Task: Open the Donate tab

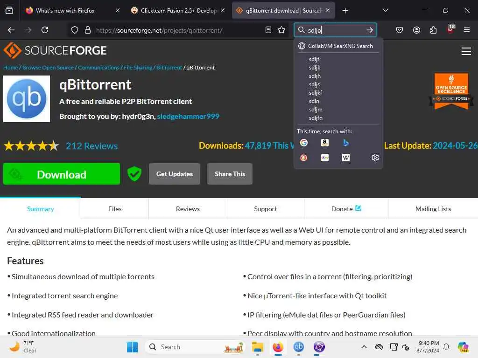Action: pos(346,209)
